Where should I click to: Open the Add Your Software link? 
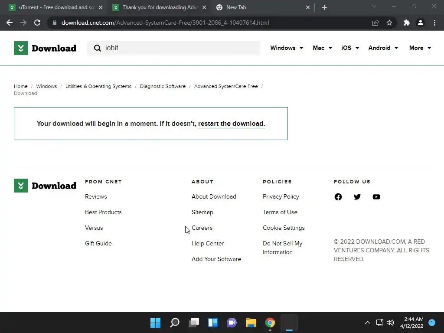click(x=216, y=259)
